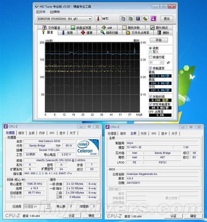Click the 退出 exit button
Screen dimensions: 207x222
(x=167, y=19)
